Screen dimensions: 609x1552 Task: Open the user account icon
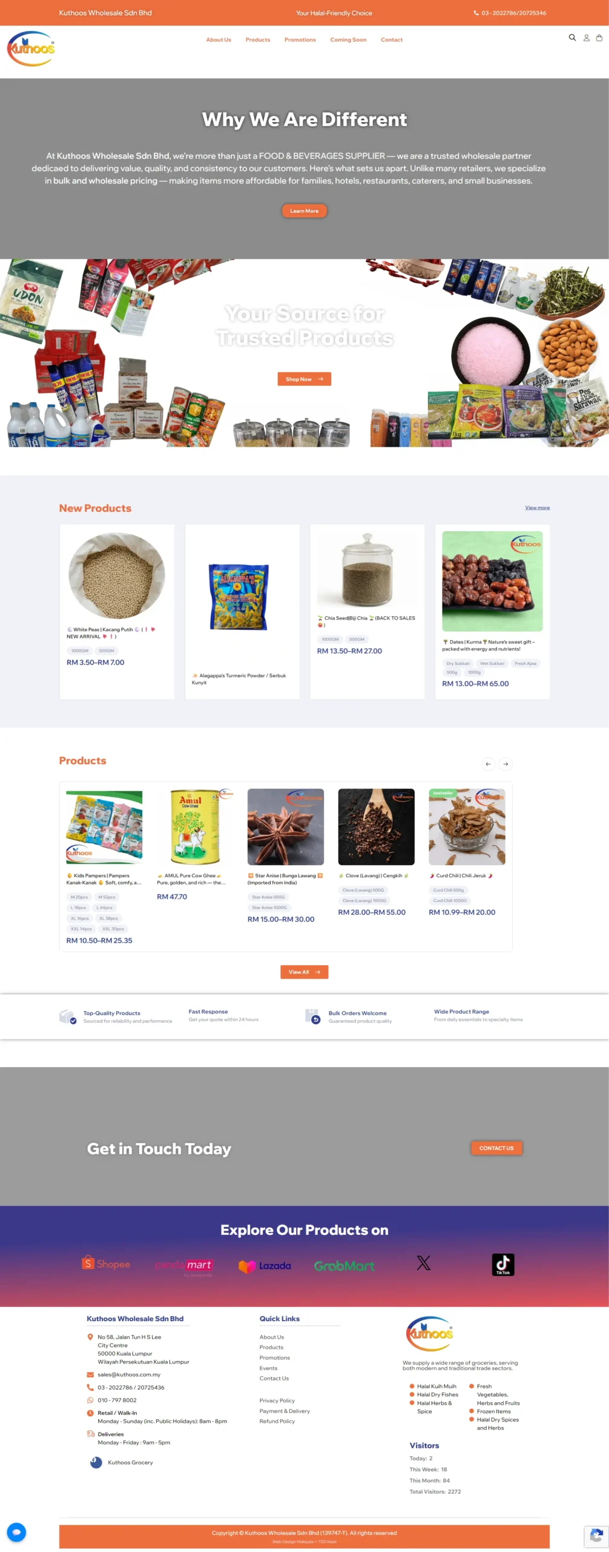(586, 38)
